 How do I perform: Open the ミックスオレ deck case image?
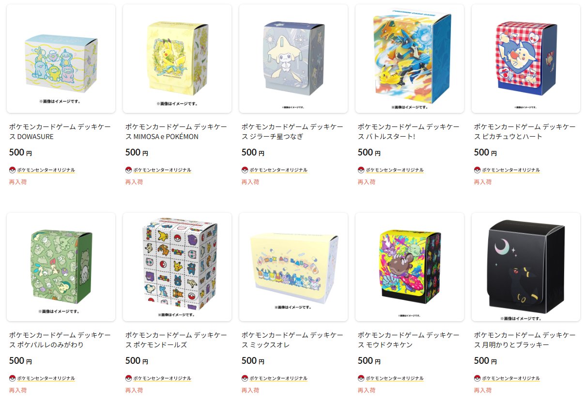[293, 267]
